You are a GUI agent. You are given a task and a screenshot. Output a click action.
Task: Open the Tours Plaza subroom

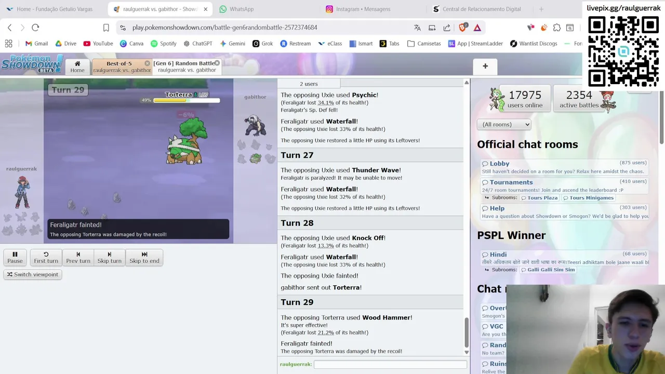(x=539, y=198)
